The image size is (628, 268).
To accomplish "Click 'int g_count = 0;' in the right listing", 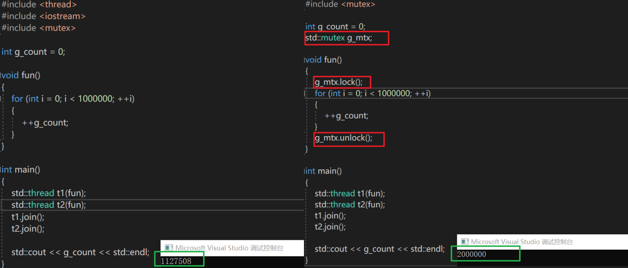I will pyautogui.click(x=335, y=26).
